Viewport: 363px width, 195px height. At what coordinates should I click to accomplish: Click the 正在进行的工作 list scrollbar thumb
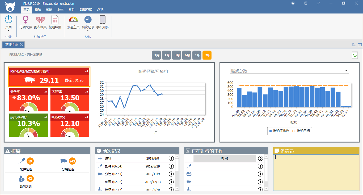tap(266, 169)
